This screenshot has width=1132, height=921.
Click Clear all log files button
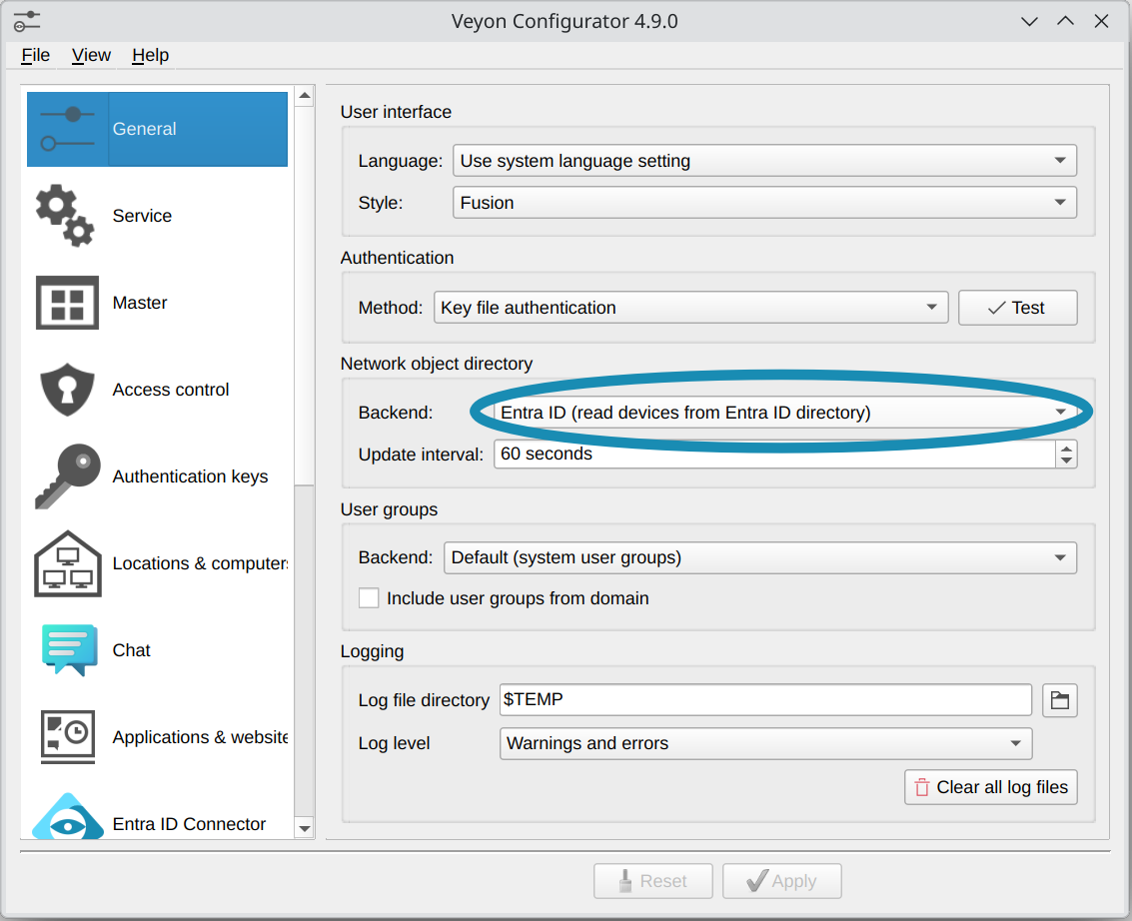pyautogui.click(x=990, y=787)
